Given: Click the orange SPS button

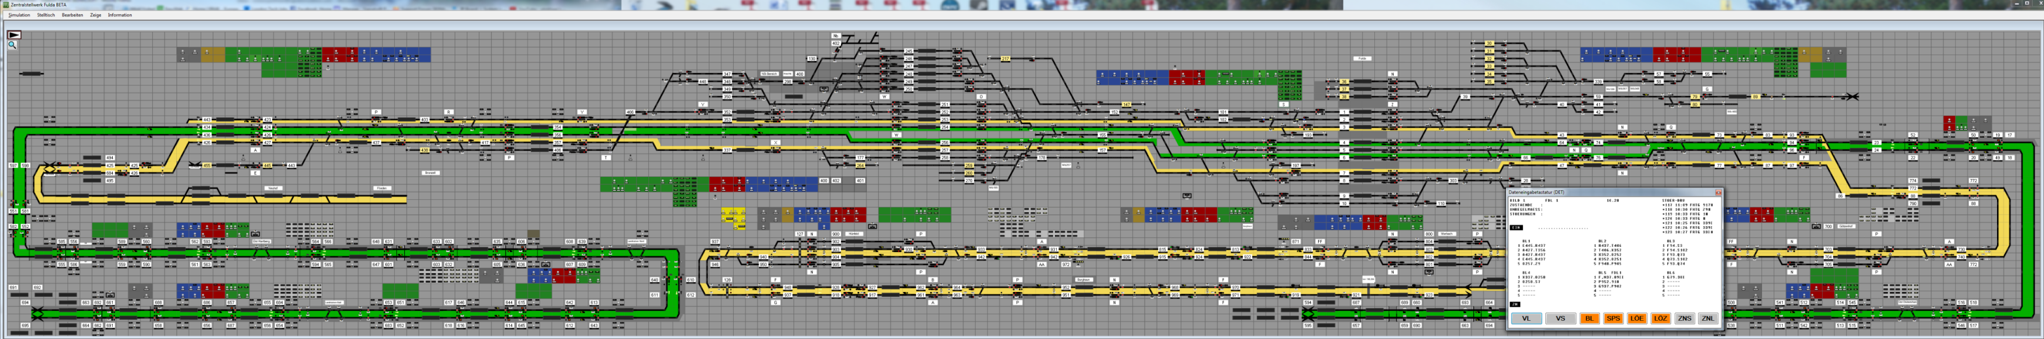Looking at the screenshot, I should click(1613, 318).
